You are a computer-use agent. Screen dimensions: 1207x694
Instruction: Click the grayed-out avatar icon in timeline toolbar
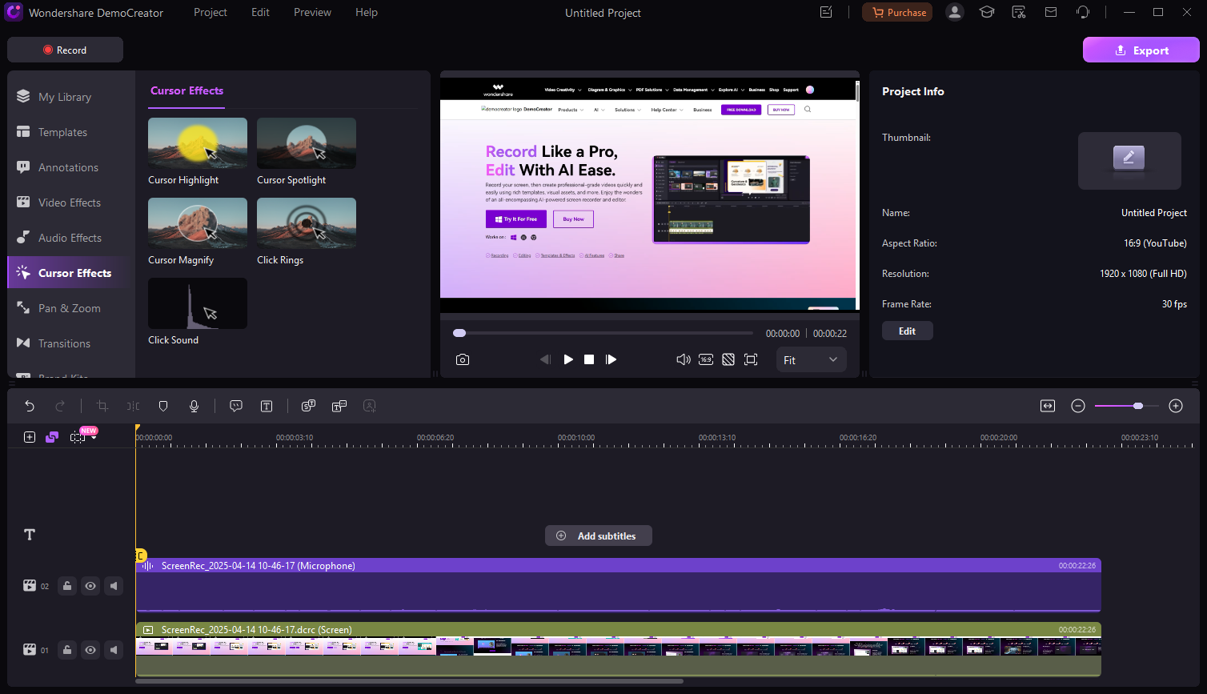pos(370,406)
